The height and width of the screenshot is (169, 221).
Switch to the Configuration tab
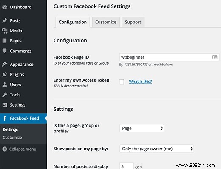(x=73, y=22)
